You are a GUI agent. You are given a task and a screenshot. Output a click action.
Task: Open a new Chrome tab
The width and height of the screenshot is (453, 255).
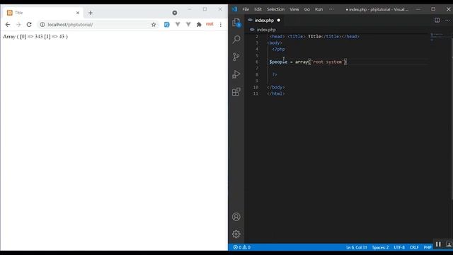(91, 13)
